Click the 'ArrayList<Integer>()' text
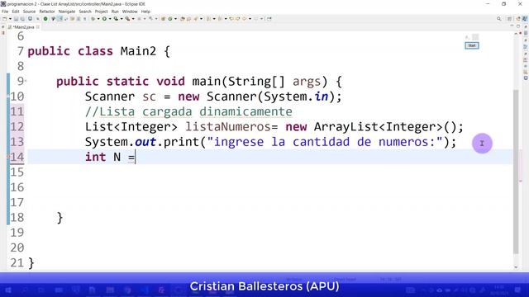529x297 pixels. tap(385, 127)
